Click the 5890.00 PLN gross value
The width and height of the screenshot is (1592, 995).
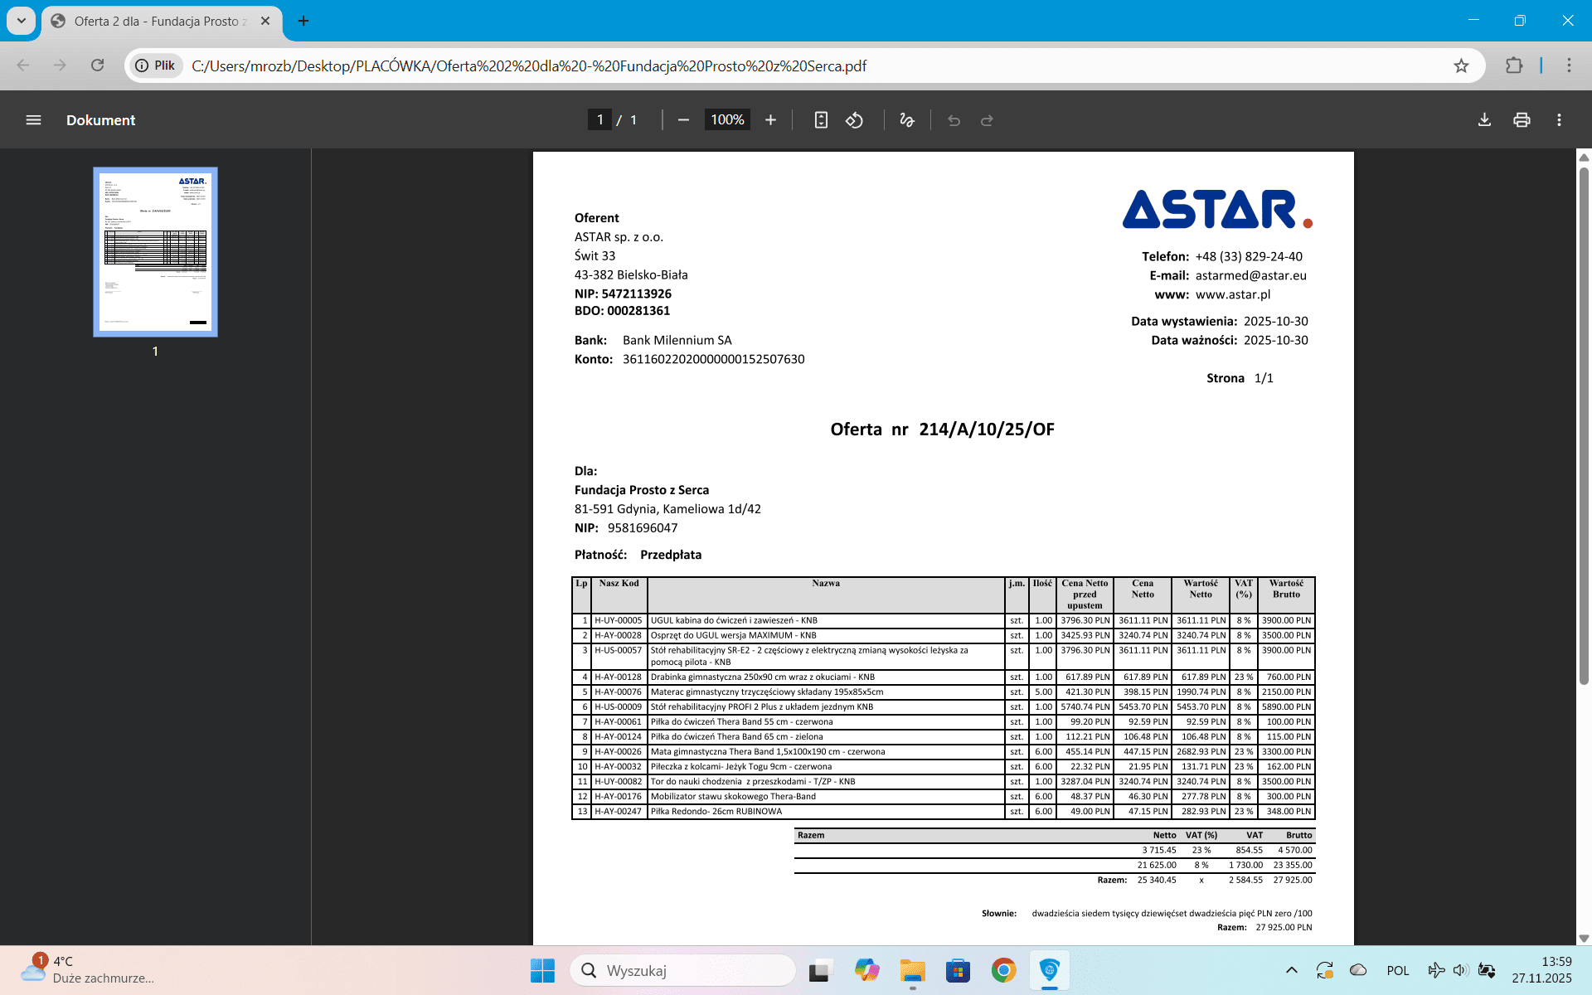point(1286,706)
